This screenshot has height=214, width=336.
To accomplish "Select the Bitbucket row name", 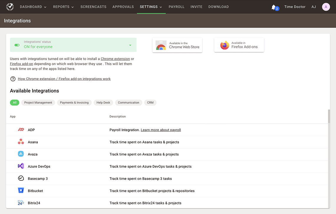I will (35, 191).
